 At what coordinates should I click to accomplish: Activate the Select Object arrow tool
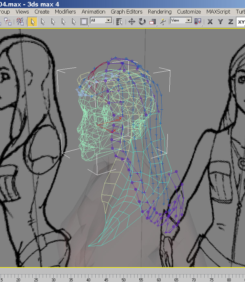pos(32,22)
